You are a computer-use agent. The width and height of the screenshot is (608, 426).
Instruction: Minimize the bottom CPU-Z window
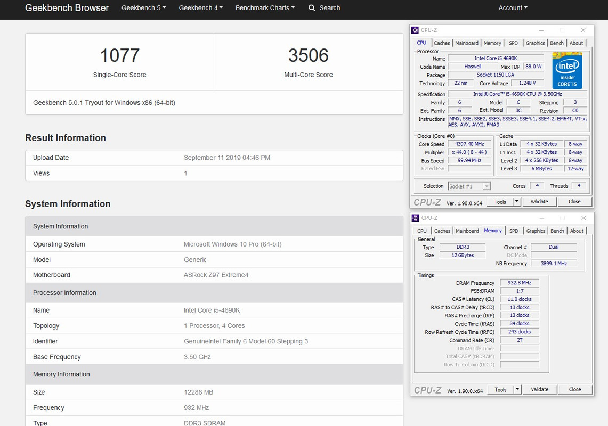pyautogui.click(x=542, y=218)
